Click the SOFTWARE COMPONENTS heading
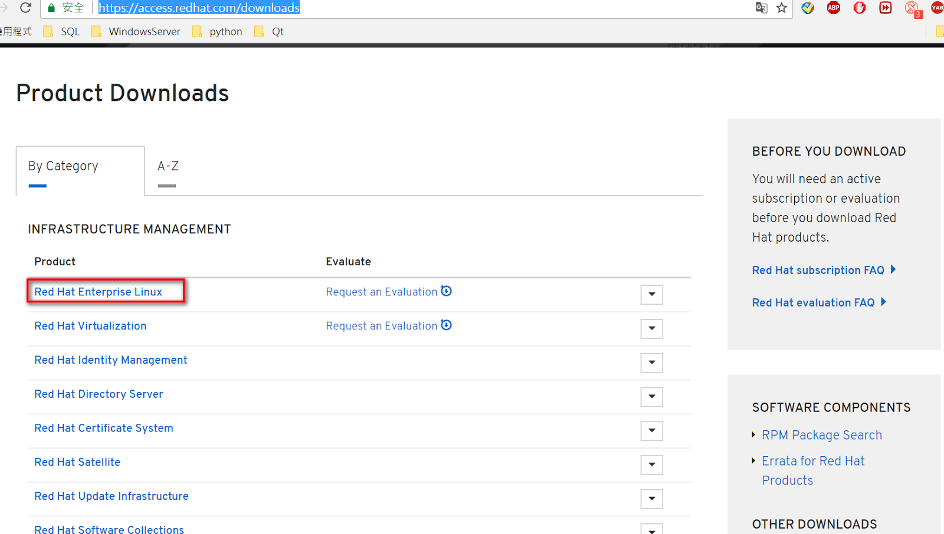Viewport: 944px width, 534px height. (x=831, y=408)
